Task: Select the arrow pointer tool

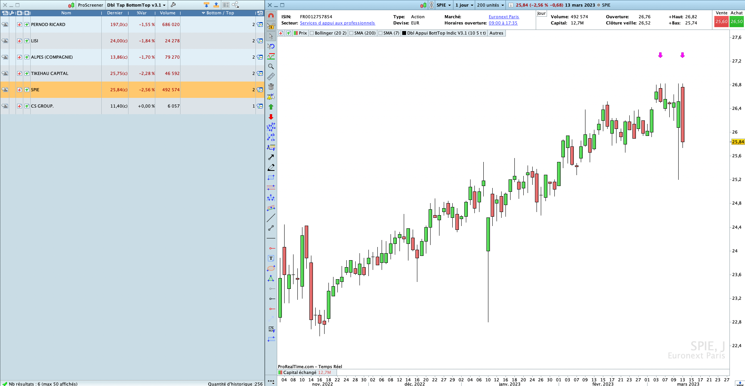Action: pyautogui.click(x=271, y=36)
